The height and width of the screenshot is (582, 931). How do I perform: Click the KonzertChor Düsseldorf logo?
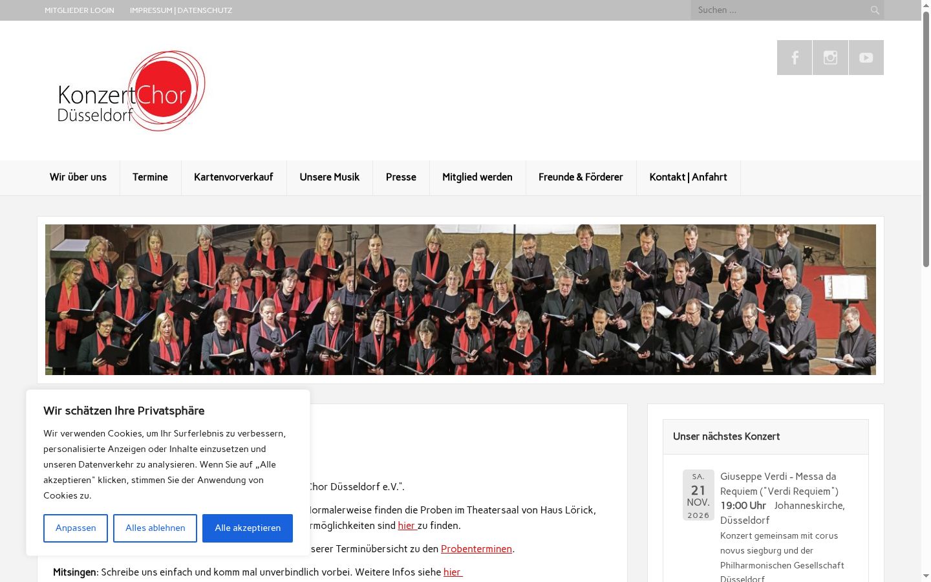131,91
